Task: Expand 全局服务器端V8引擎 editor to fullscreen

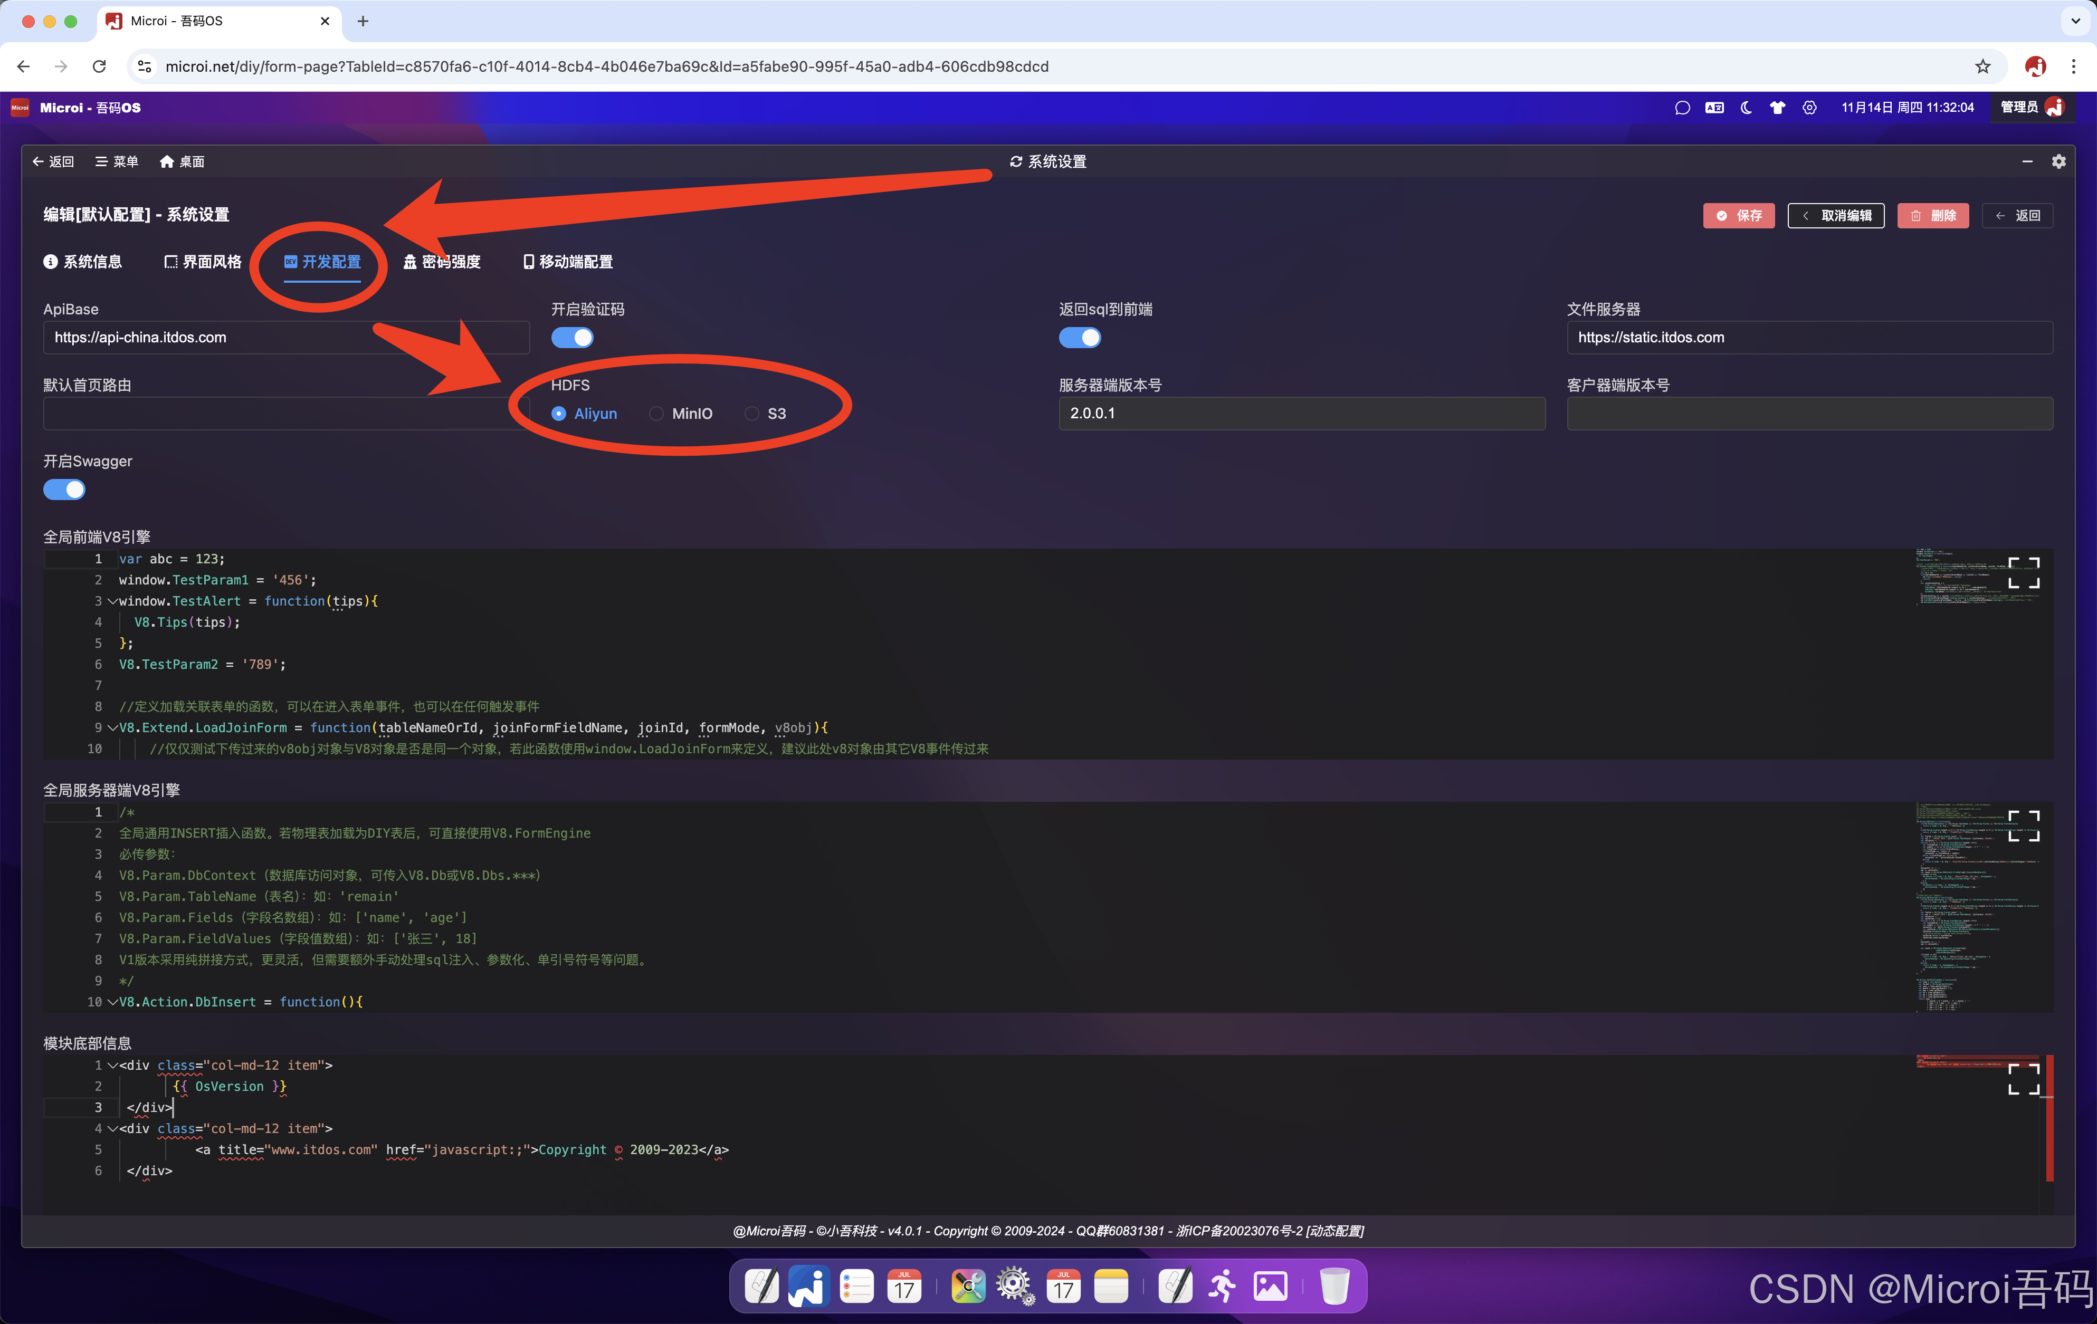Action: point(2023,825)
